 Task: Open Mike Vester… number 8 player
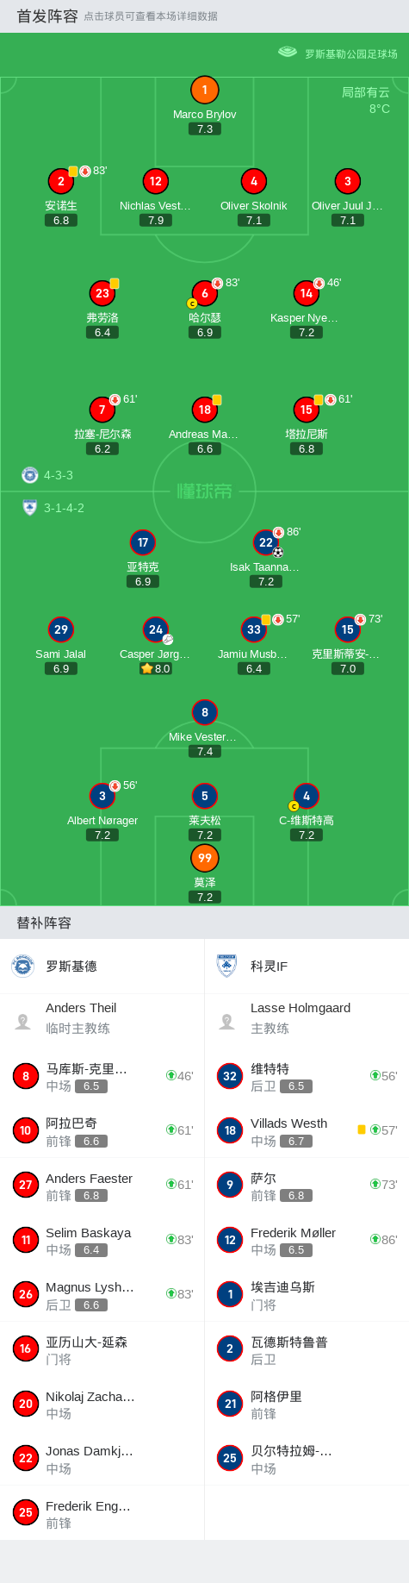pyautogui.click(x=204, y=712)
